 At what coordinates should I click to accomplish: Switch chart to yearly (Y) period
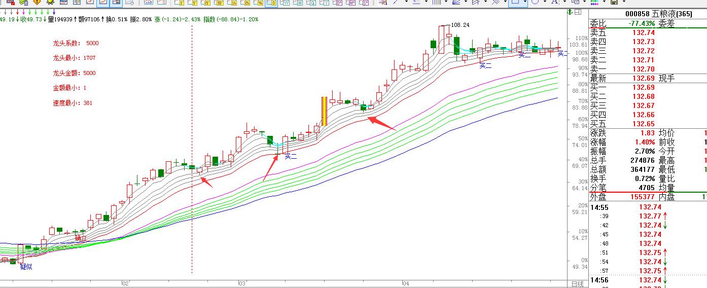(x=324, y=3)
